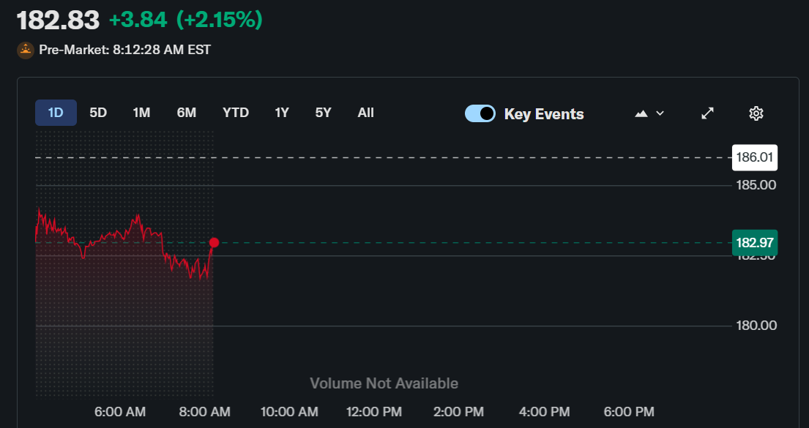Click the 185.00 axis price label
This screenshot has width=809, height=428.
point(757,185)
